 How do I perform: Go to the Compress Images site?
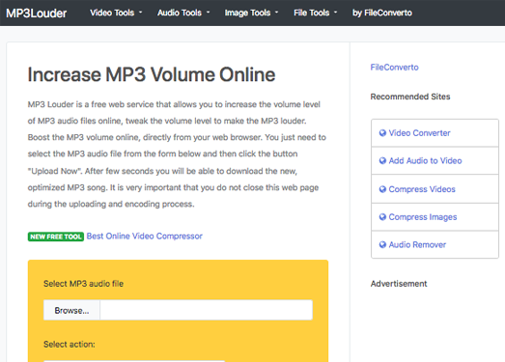(x=423, y=217)
